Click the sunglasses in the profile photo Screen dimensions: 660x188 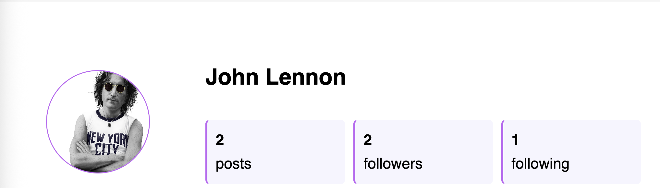[x=114, y=87]
